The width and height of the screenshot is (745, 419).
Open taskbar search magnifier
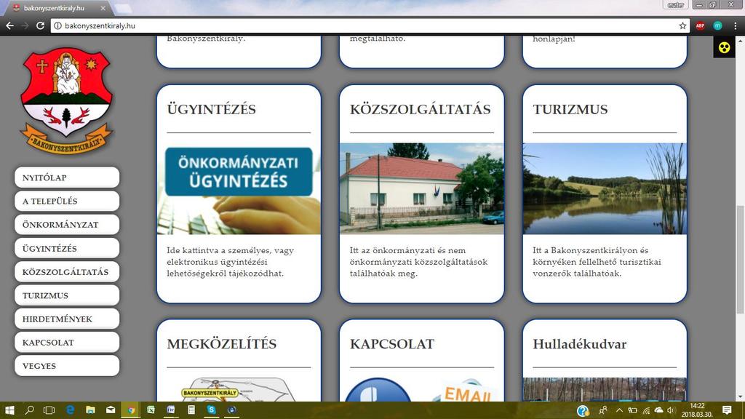[x=29, y=410]
